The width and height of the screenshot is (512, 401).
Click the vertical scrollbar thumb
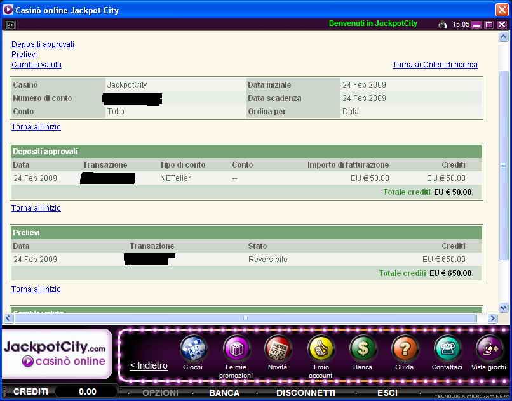click(x=503, y=166)
